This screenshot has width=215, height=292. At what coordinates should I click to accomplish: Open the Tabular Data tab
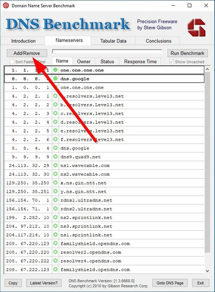pyautogui.click(x=113, y=41)
